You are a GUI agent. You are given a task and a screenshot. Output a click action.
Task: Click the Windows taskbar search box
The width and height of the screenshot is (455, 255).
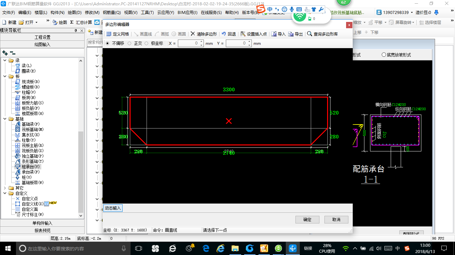pyautogui.click(x=72, y=248)
